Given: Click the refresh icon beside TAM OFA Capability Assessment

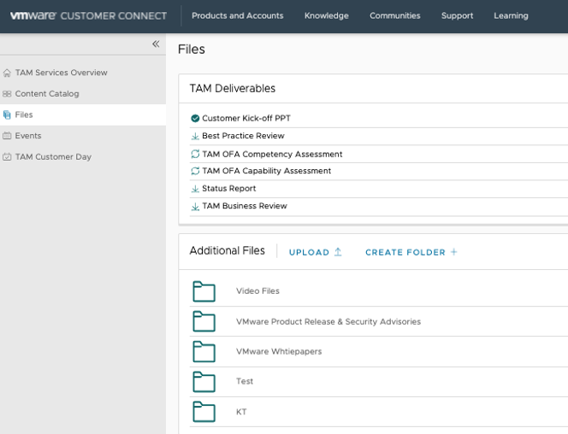Looking at the screenshot, I should point(195,171).
